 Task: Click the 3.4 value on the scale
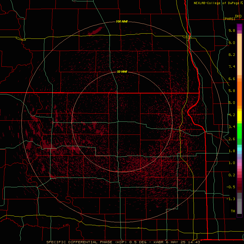coord(232,127)
